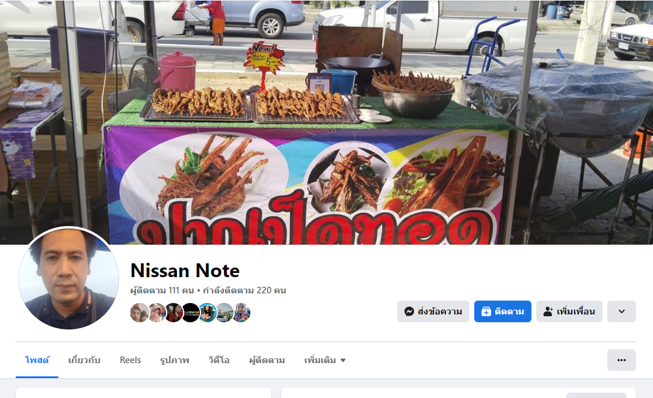The height and width of the screenshot is (398, 653).
Task: Open the รูปภาพ tab
Action: click(175, 360)
